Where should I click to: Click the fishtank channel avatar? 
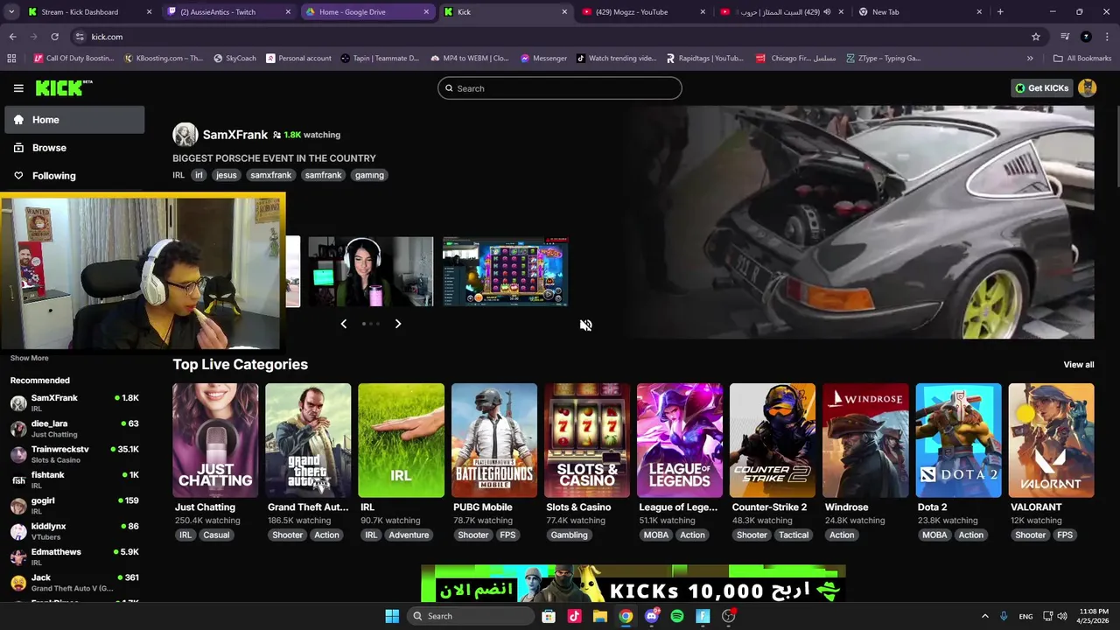pos(18,480)
